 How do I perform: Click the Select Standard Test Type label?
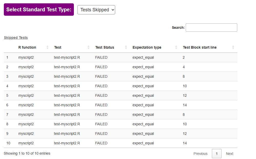(39, 10)
